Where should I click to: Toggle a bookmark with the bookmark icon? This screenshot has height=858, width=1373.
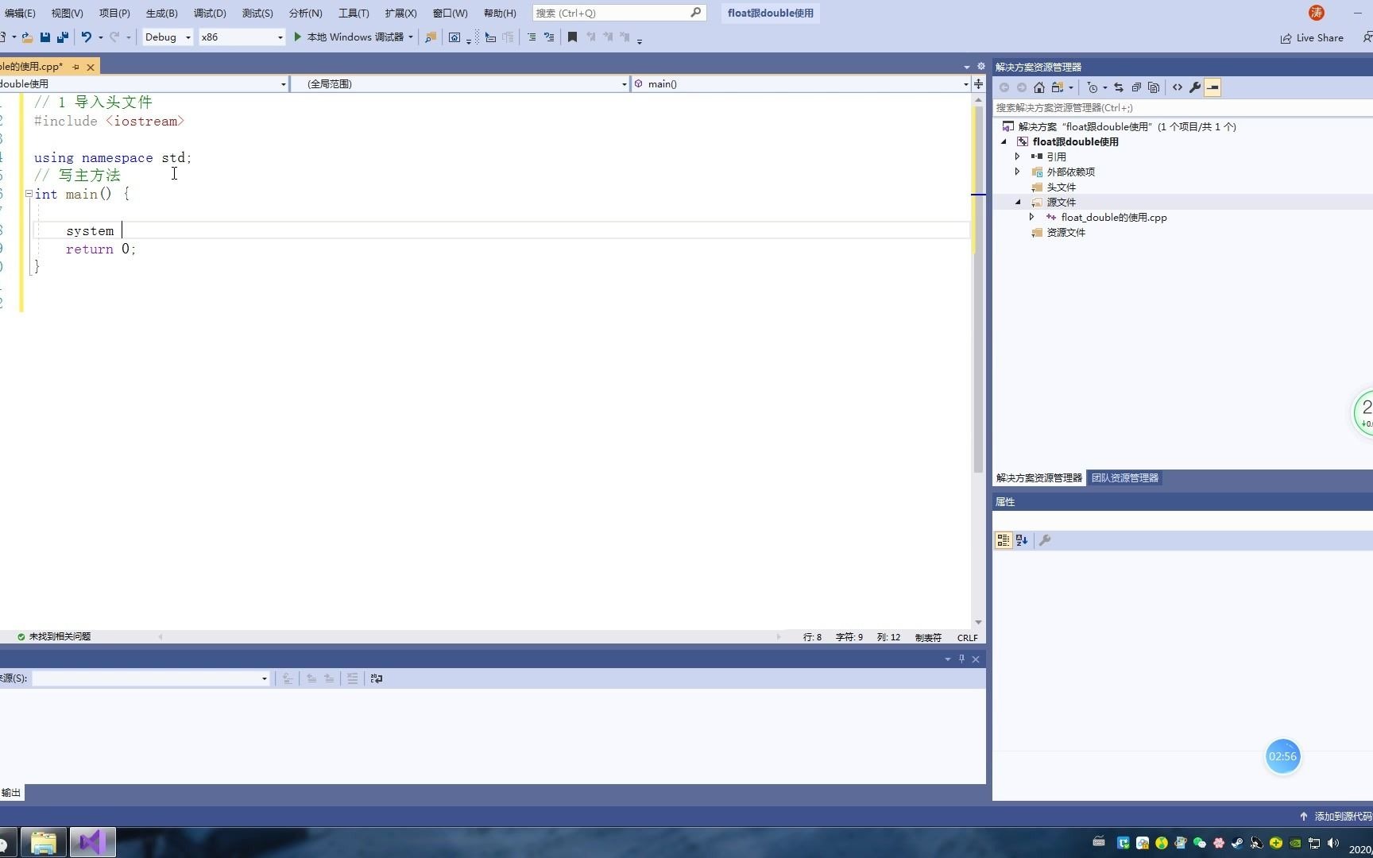tap(572, 37)
